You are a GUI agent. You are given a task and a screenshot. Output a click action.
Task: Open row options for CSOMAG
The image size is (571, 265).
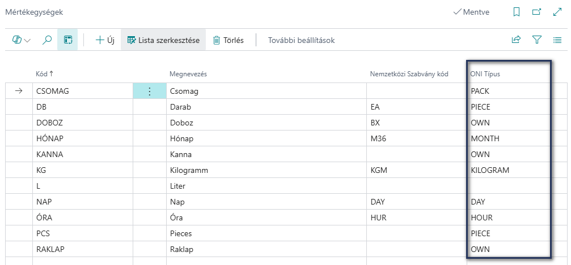pos(149,91)
